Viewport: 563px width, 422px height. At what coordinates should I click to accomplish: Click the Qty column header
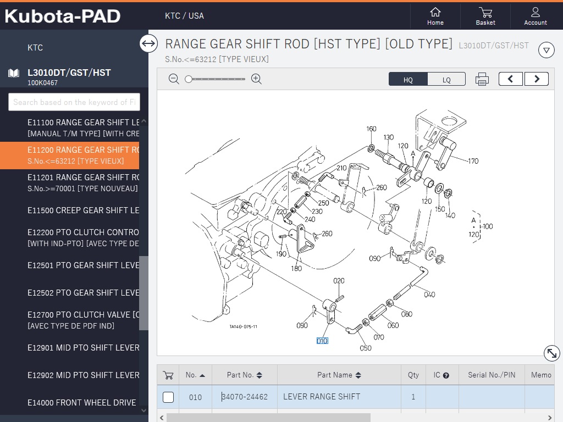tap(413, 375)
